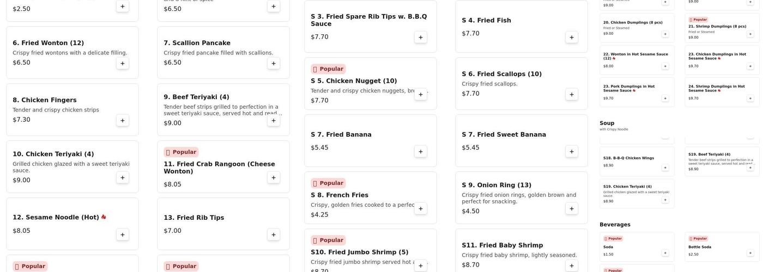Click the plus icon for Onion Ring (13)

(571, 208)
